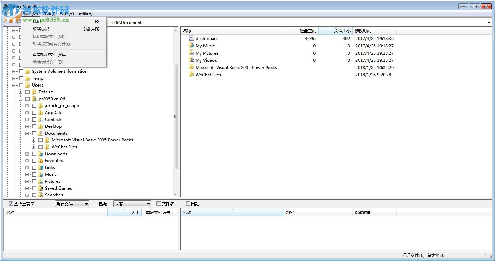Click the WeChat Files folder icon in file list
The height and width of the screenshot is (261, 495).
coord(191,75)
